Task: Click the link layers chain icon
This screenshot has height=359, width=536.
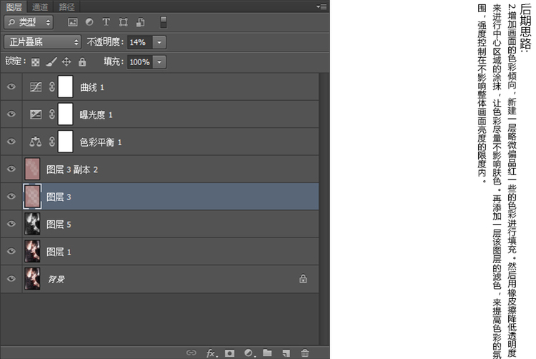Action: 191,353
